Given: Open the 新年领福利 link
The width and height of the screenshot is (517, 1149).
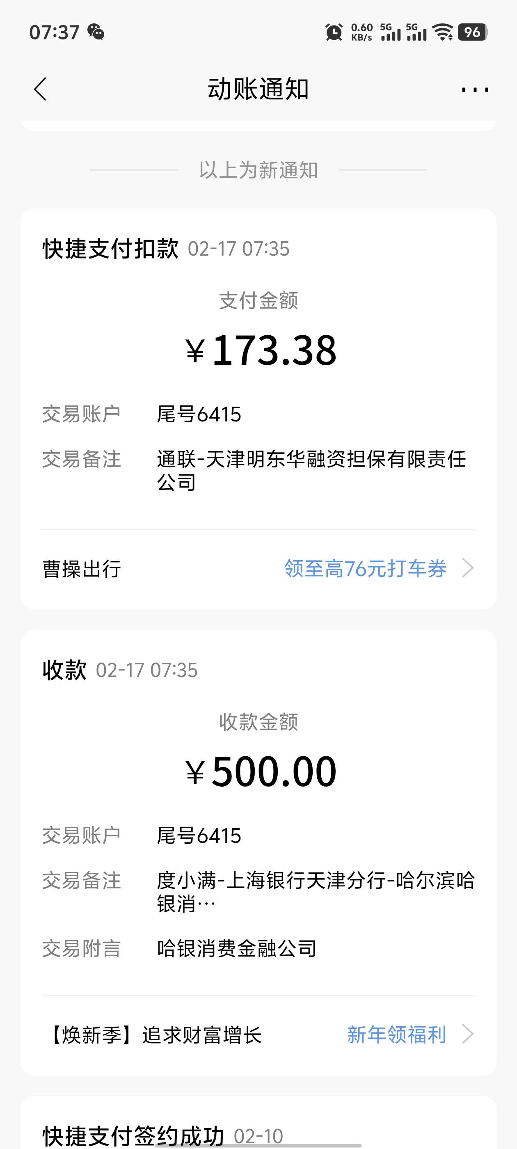Looking at the screenshot, I should point(396,1035).
